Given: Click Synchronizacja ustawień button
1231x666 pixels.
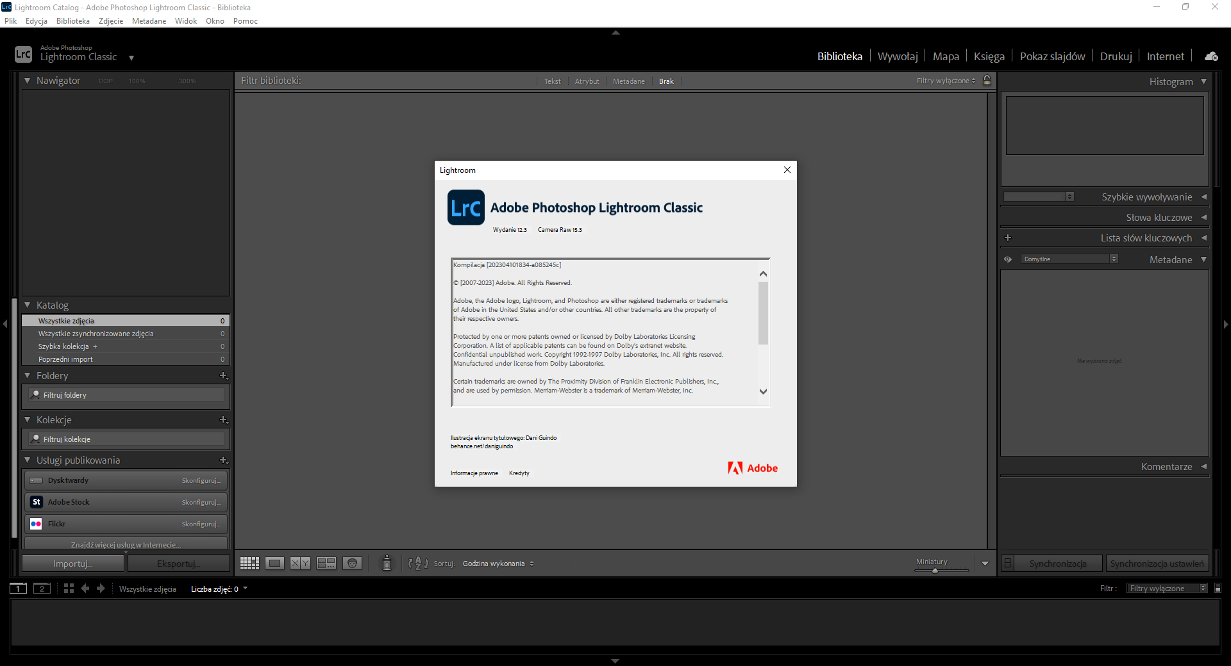Looking at the screenshot, I should click(x=1157, y=564).
